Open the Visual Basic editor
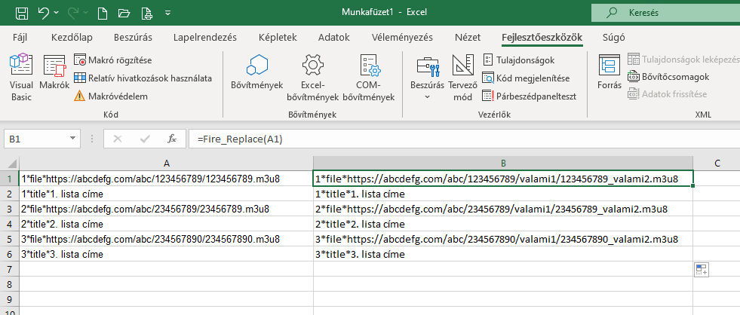Viewport: 740px width, 315px height. coord(20,78)
